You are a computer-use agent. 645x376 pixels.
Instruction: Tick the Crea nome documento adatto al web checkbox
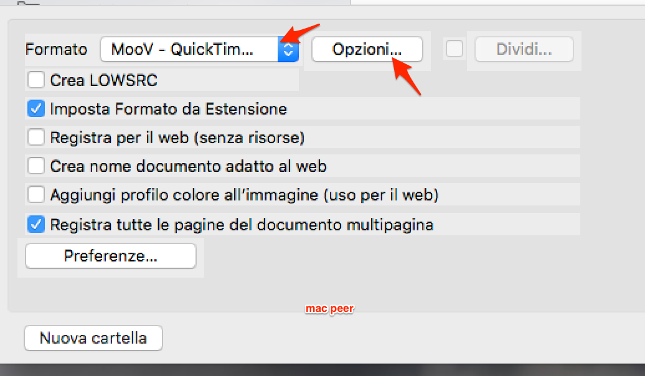[x=36, y=166]
